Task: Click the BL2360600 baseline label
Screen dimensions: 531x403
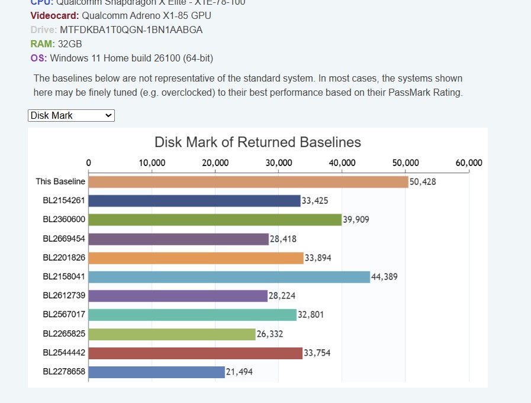Action: [64, 220]
